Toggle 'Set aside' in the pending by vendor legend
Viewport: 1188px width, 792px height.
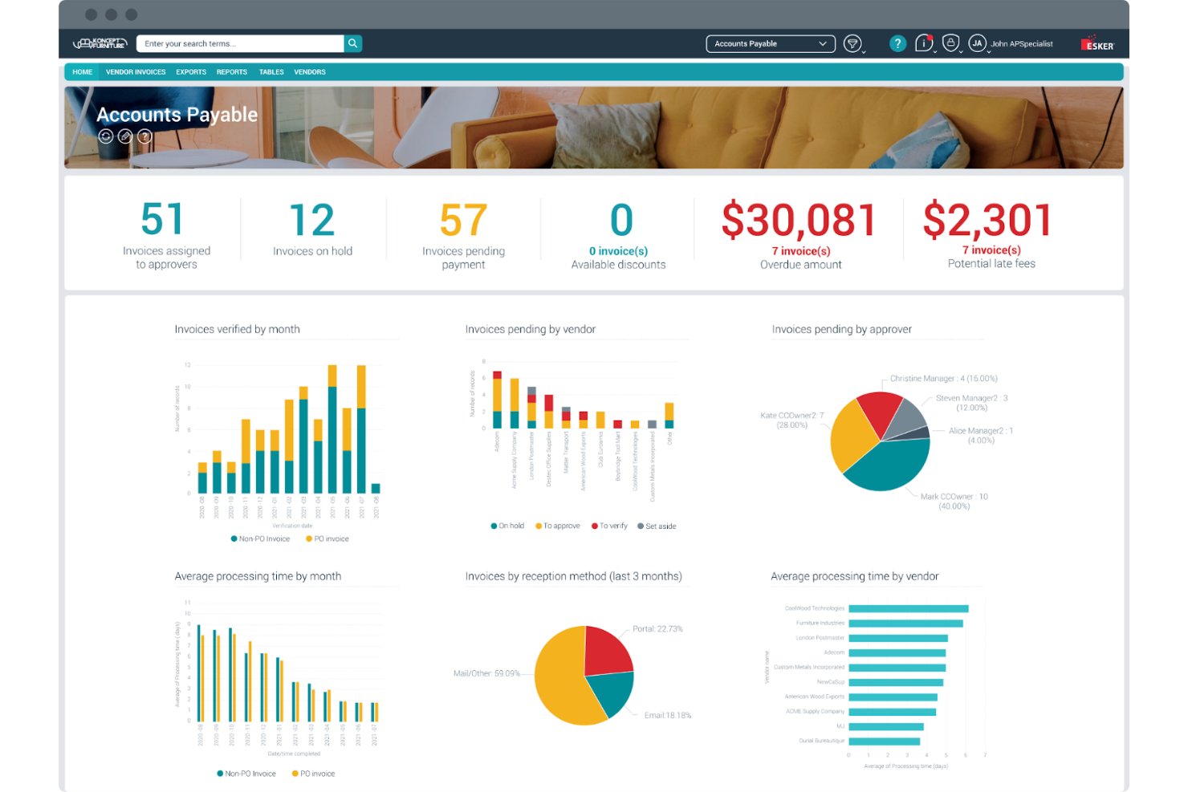[x=657, y=526]
